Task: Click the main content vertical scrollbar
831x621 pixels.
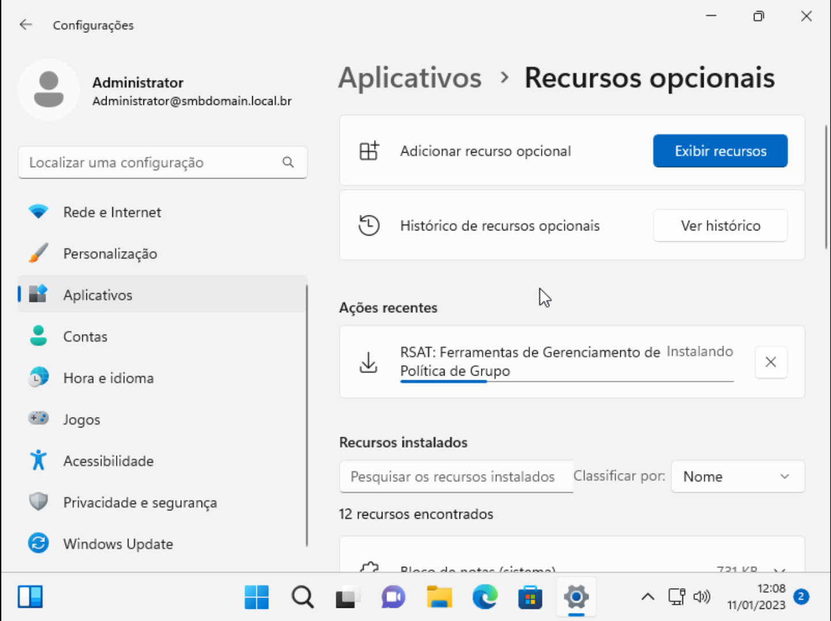Action: click(x=826, y=187)
